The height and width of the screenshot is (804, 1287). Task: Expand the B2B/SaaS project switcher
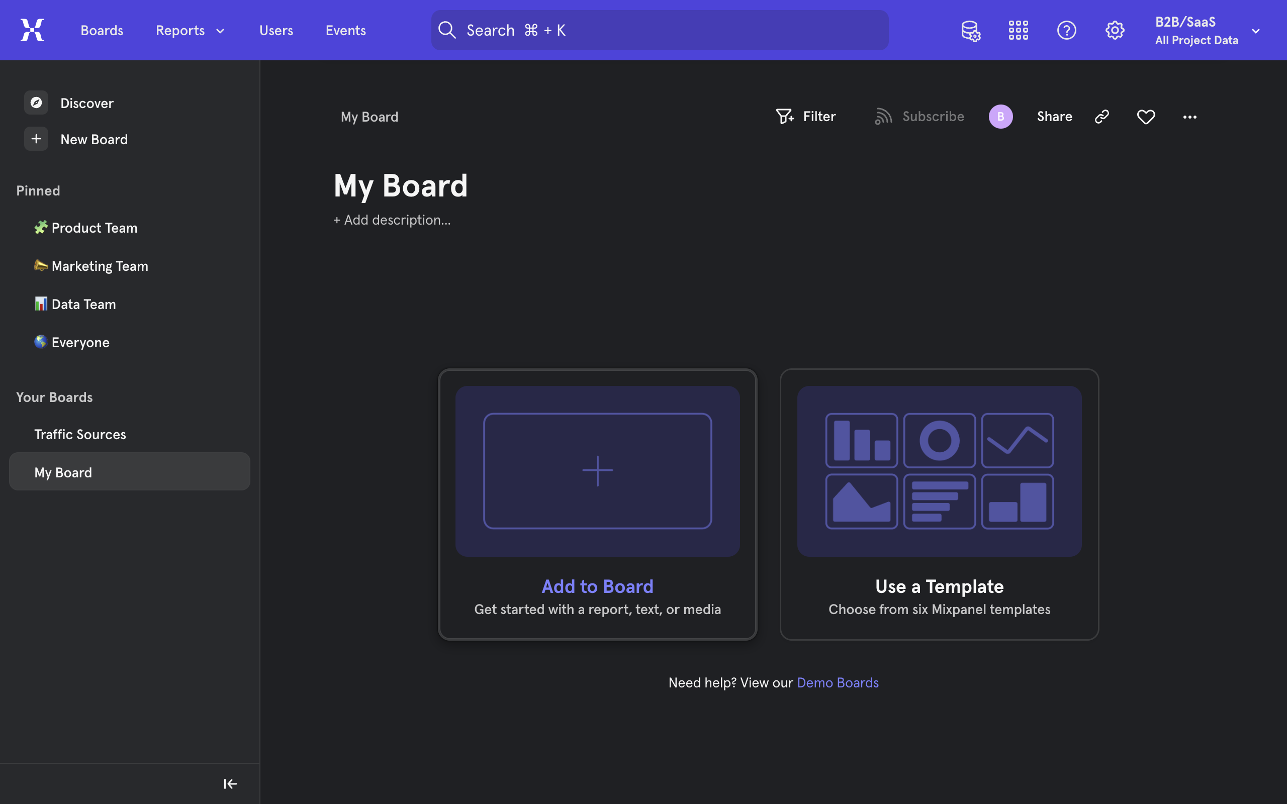coord(1207,30)
